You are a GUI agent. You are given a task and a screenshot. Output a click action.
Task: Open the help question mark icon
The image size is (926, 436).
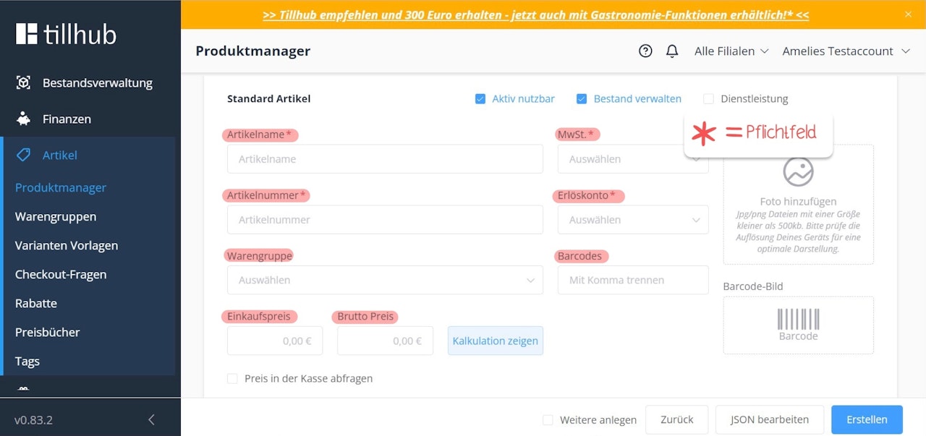coord(645,51)
